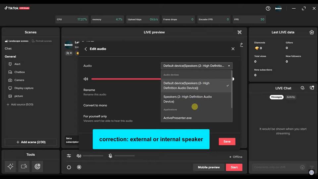318x179 pixels.
Task: Click the LIVE preview scissors icon
Action: pos(239,32)
